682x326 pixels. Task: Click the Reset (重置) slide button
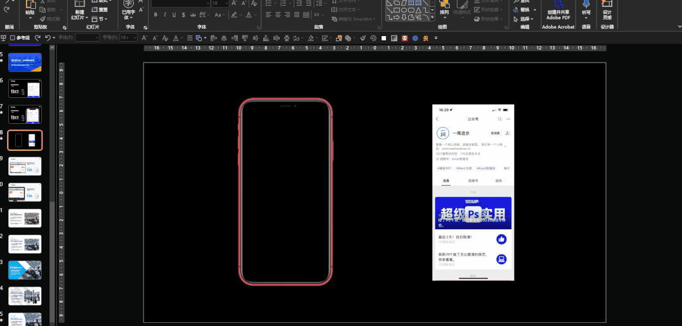pyautogui.click(x=100, y=9)
